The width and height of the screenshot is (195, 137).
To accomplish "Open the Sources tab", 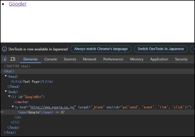I will click(x=70, y=59).
